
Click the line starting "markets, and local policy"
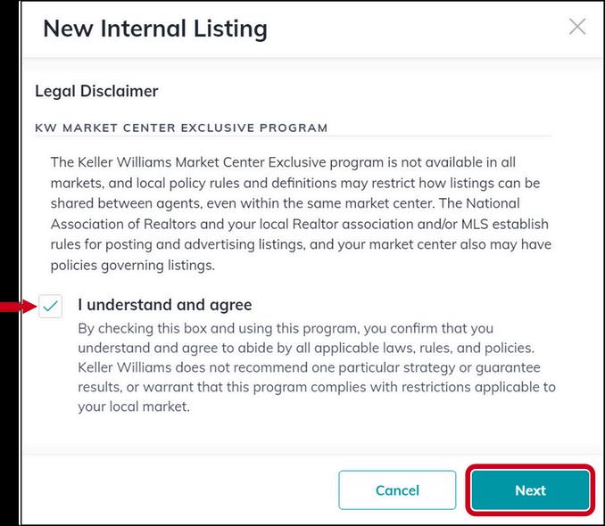click(295, 183)
